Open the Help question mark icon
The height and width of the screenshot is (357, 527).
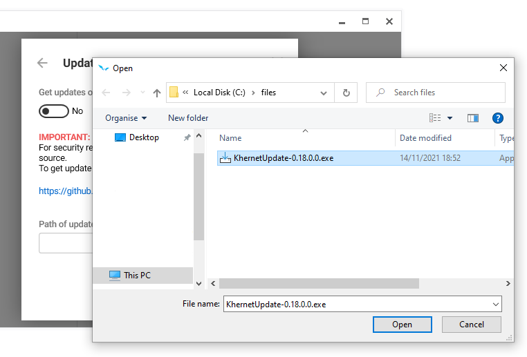click(x=497, y=118)
